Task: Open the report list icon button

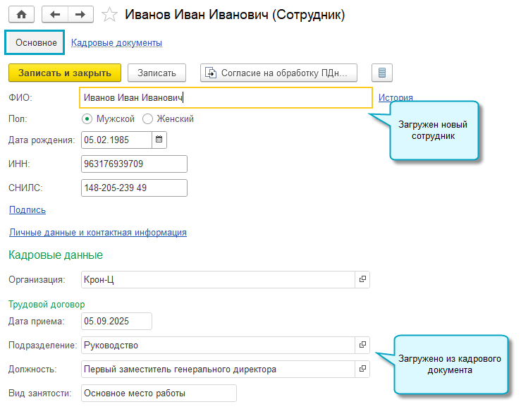Action: 381,73
